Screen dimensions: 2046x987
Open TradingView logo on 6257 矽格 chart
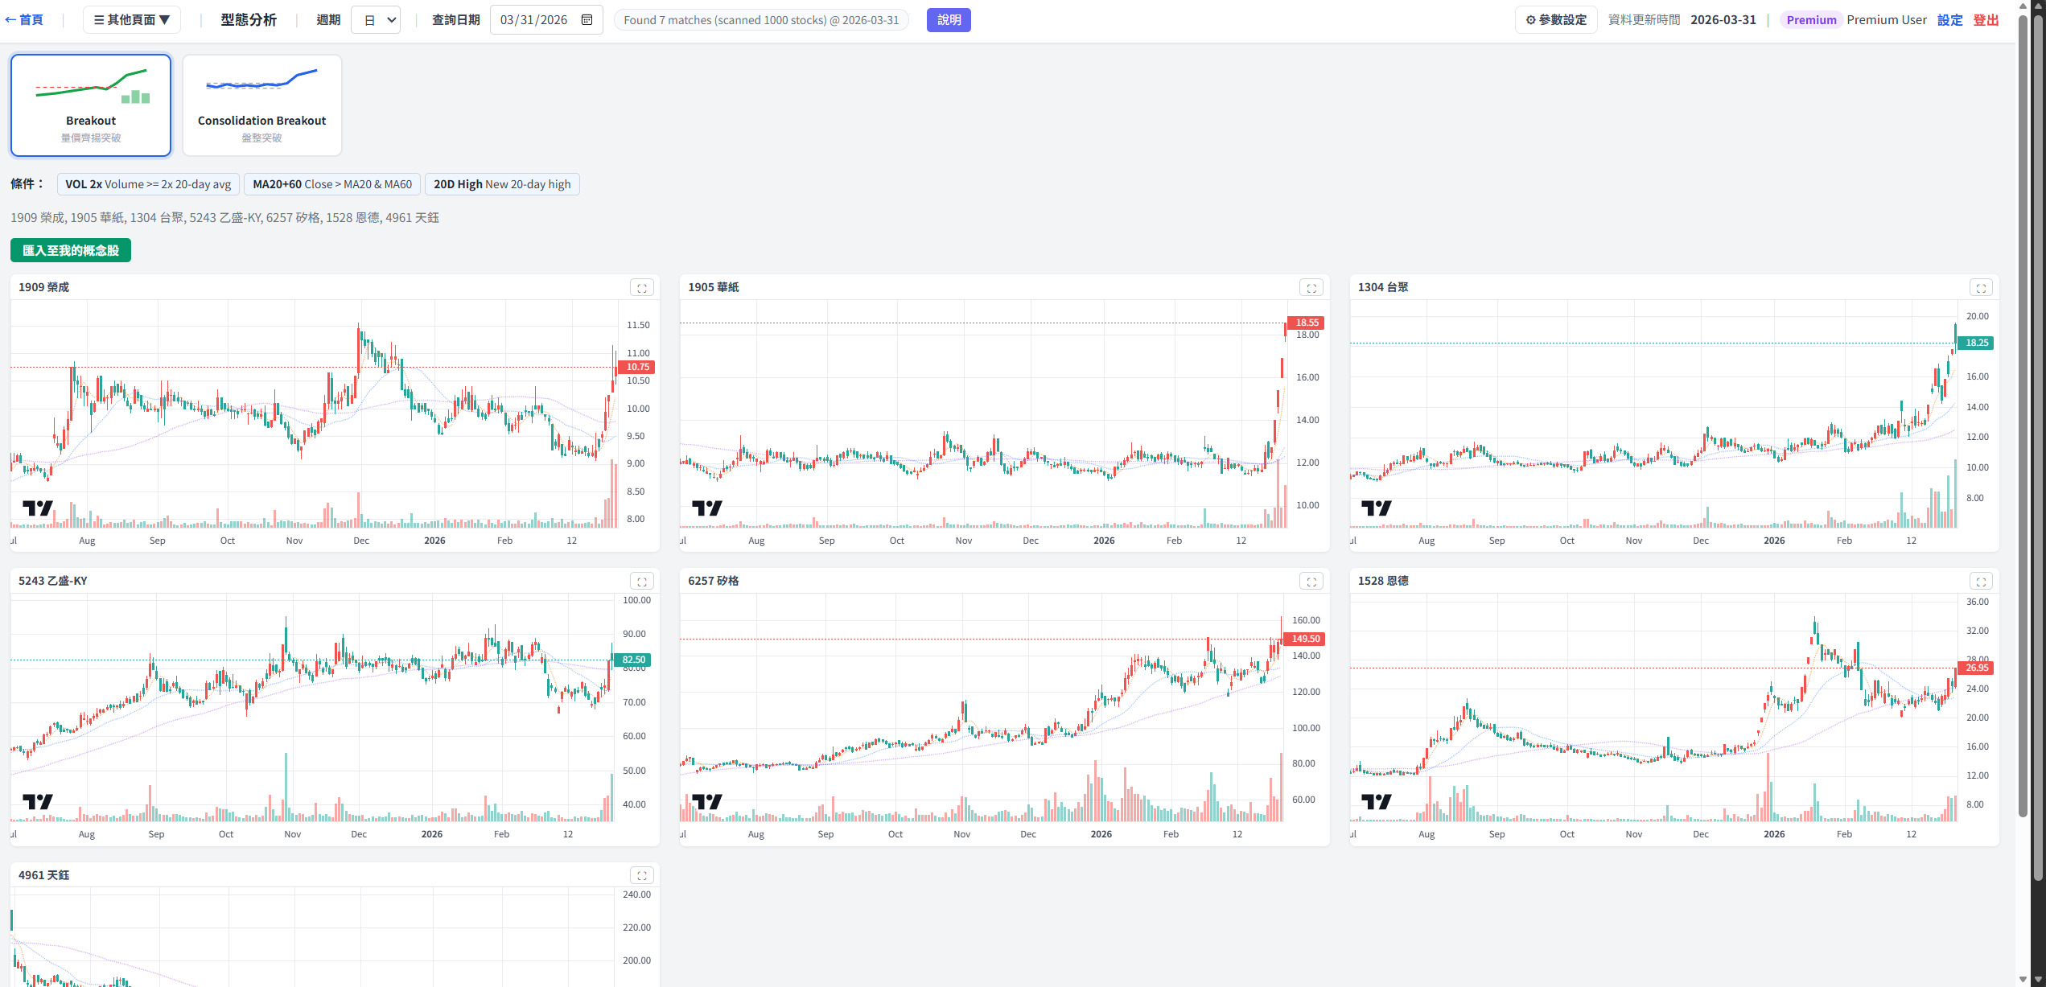(707, 801)
